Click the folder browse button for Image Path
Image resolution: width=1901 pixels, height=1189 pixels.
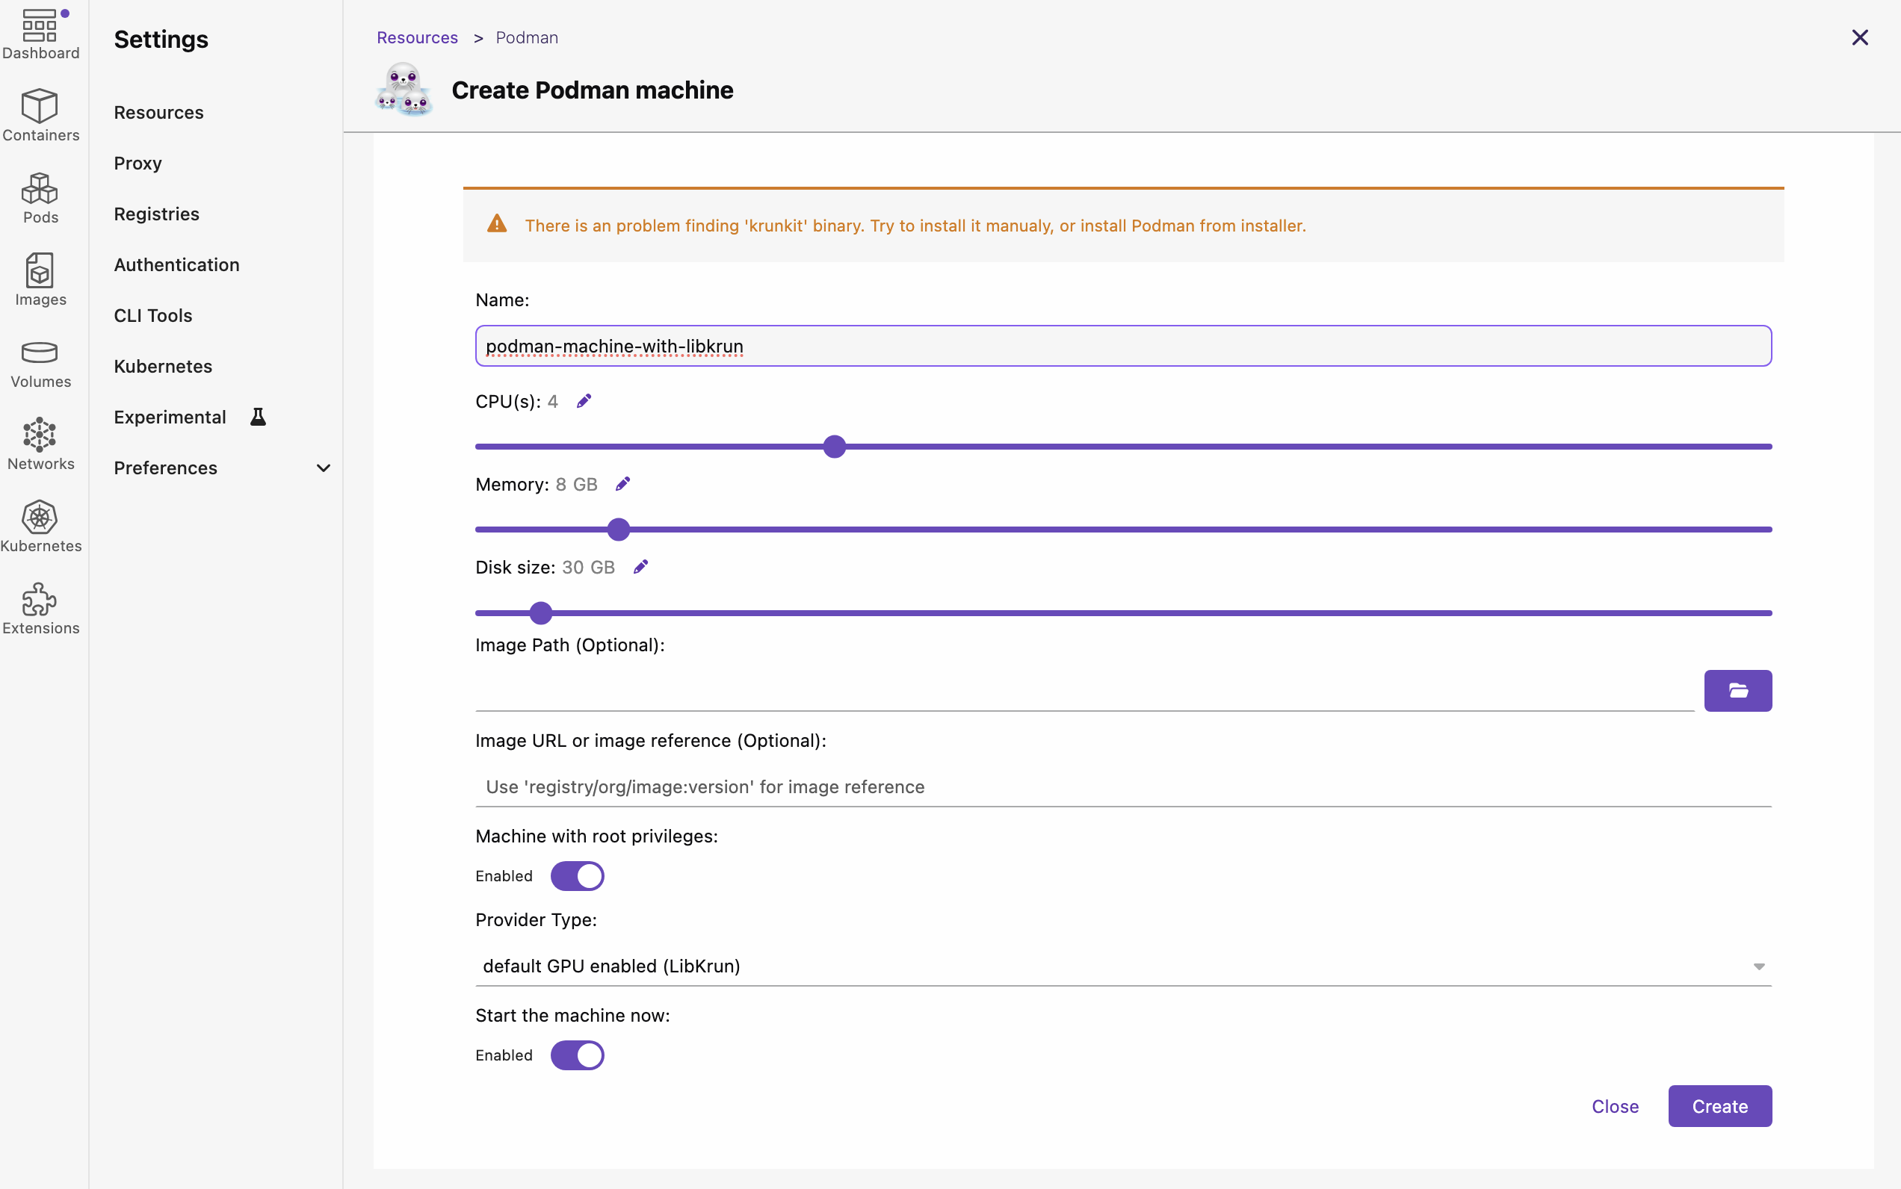click(x=1737, y=690)
